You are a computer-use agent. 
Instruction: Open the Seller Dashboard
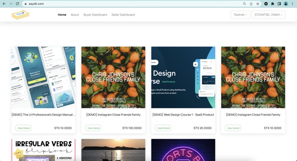click(123, 15)
